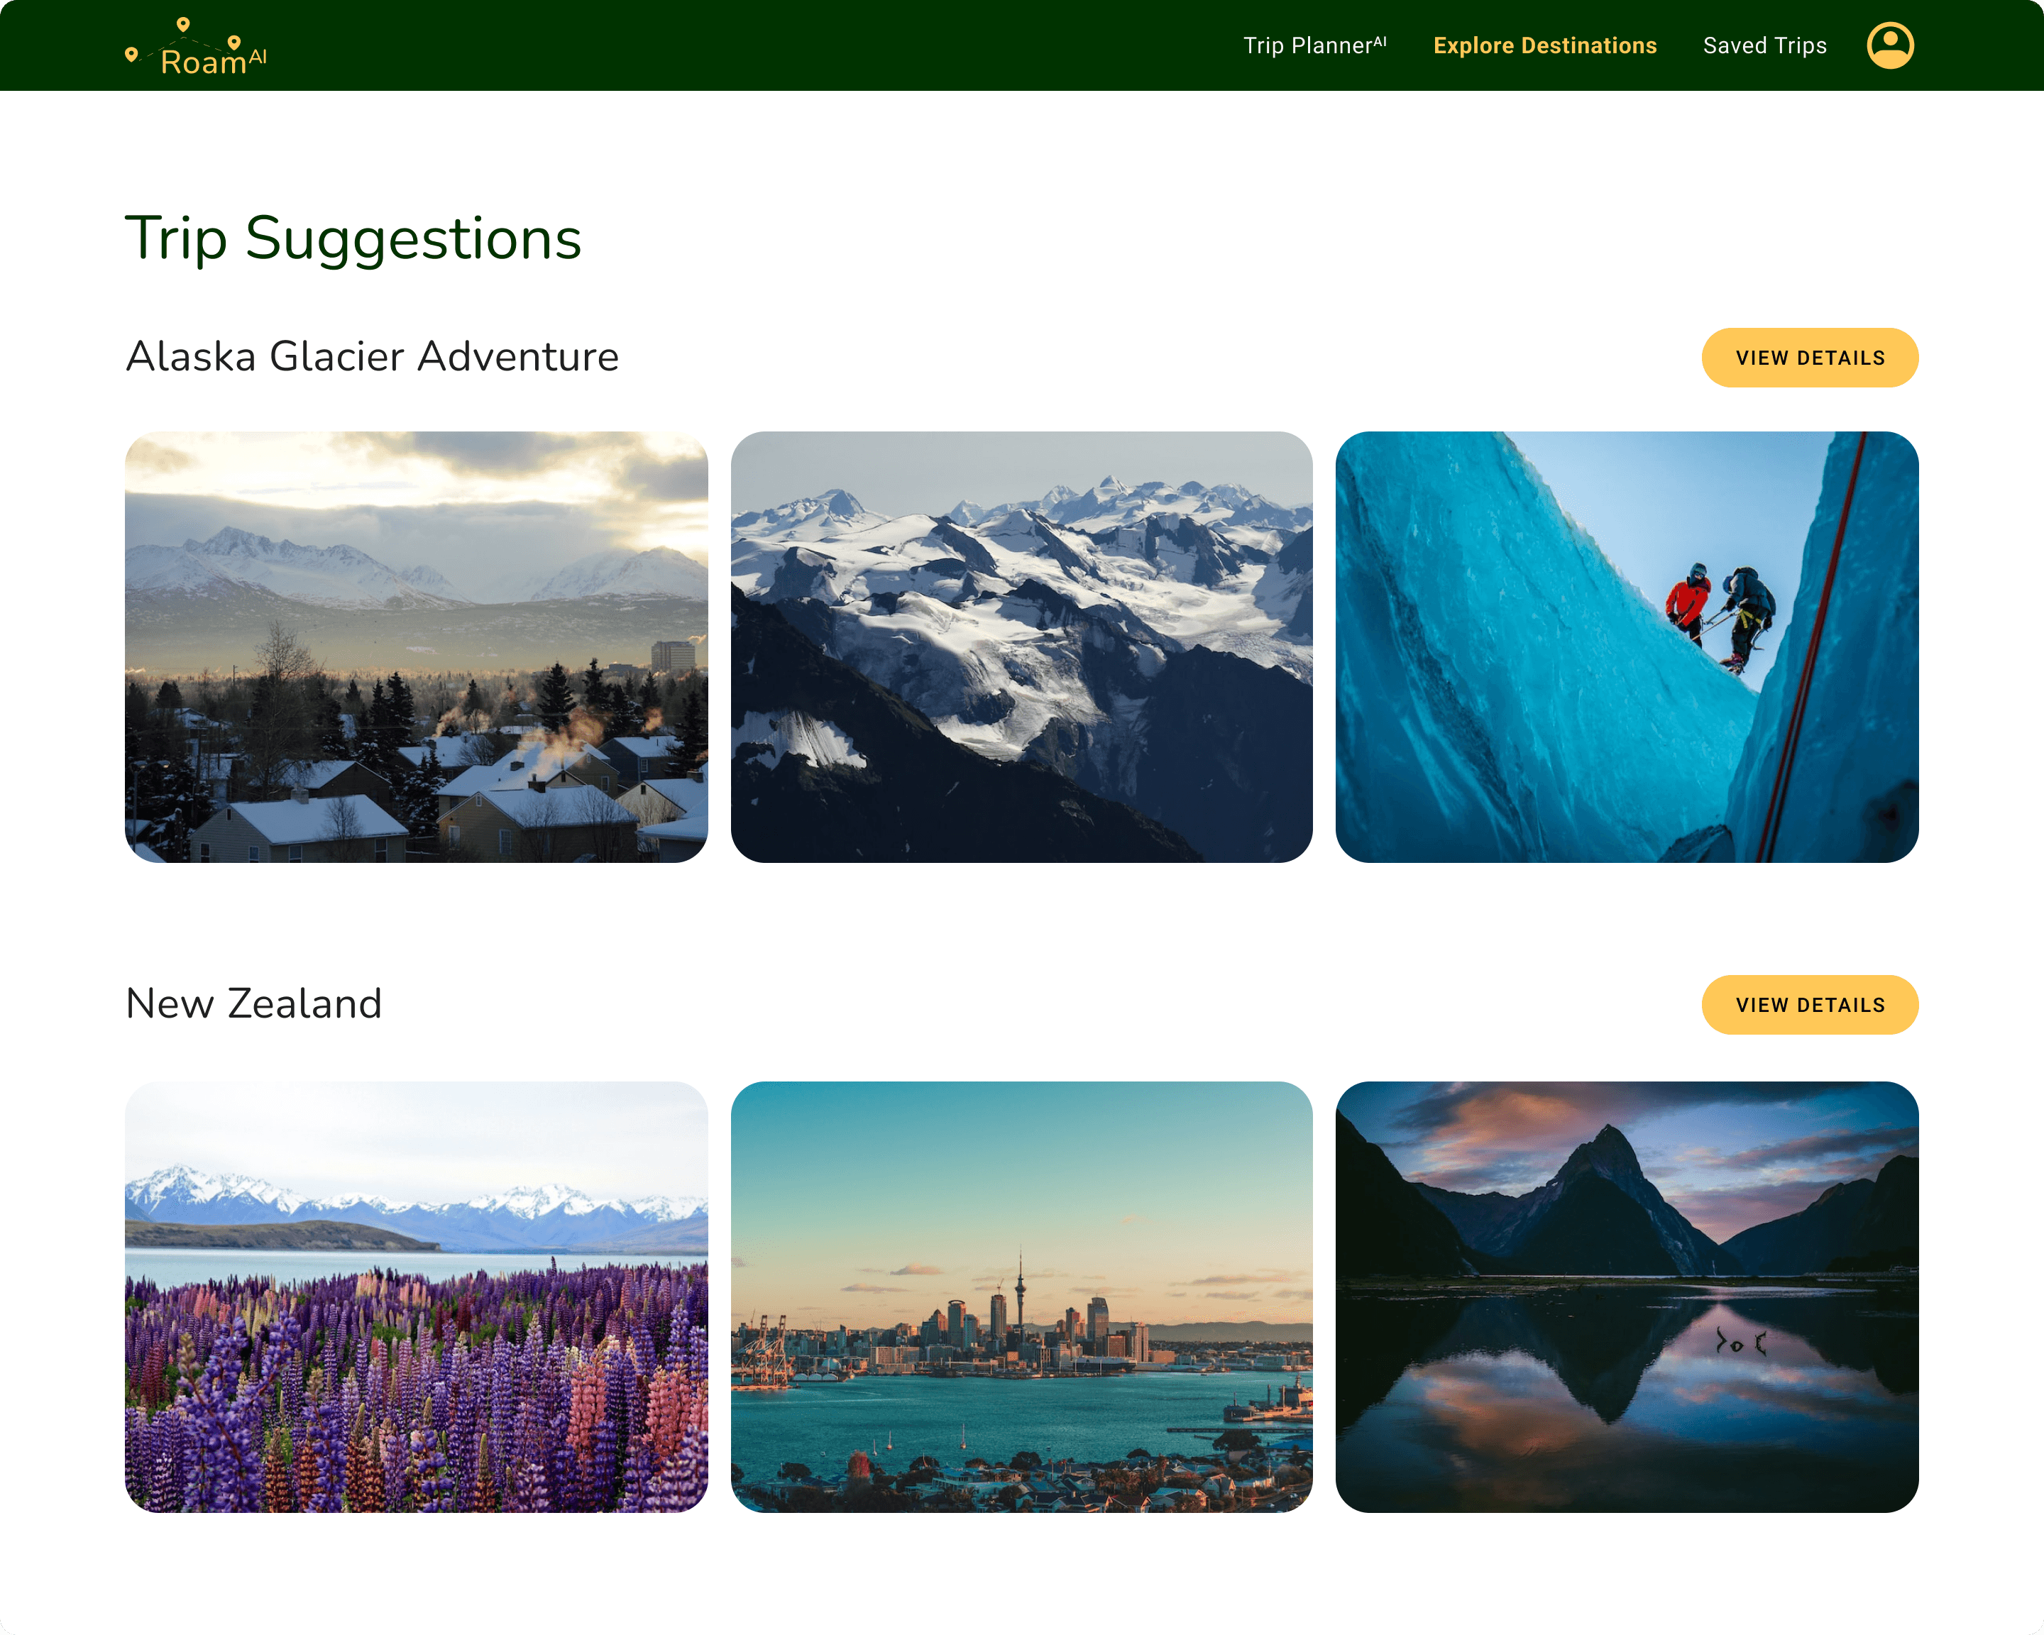Click the AI superscript beside Trip Planner
Image resolution: width=2044 pixels, height=1635 pixels.
point(1380,40)
